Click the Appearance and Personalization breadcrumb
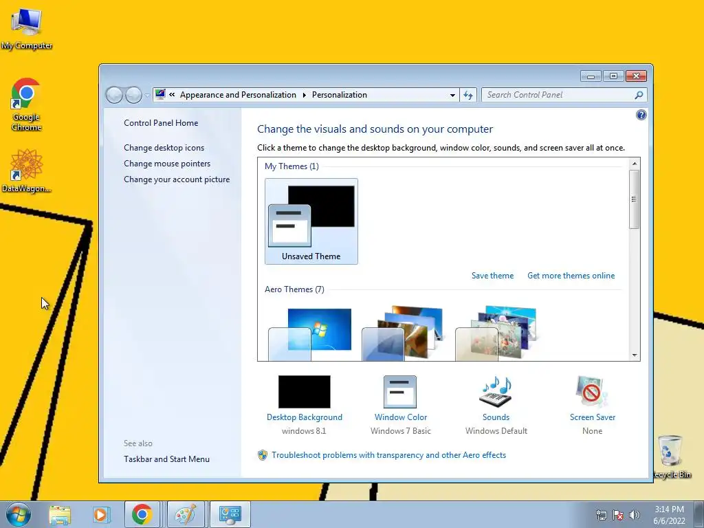Viewport: 704px width, 528px height. click(238, 95)
